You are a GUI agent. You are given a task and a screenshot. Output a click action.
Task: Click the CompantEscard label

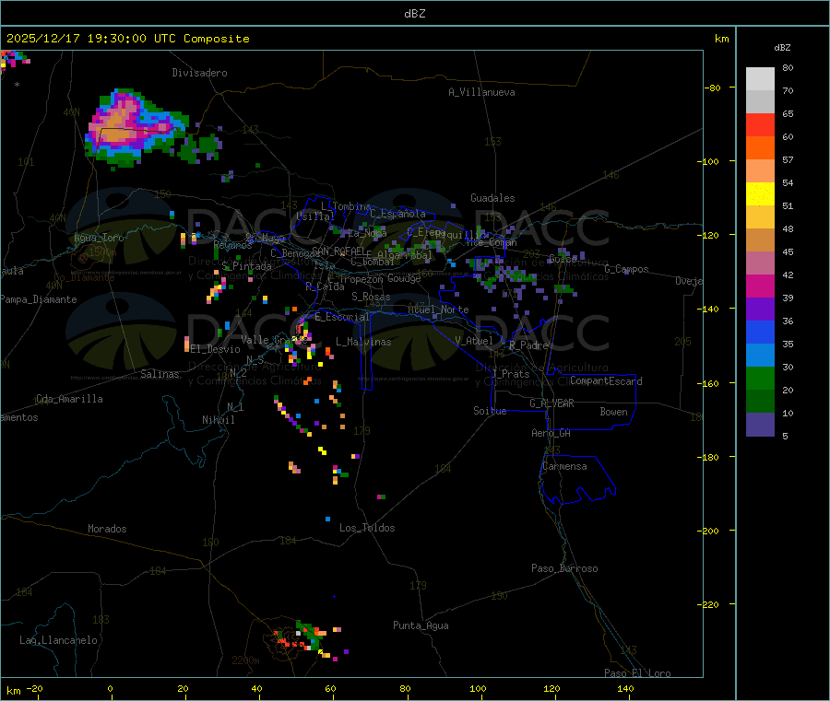[606, 381]
